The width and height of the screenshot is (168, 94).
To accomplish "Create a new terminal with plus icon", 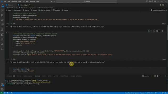I will 151,76.
